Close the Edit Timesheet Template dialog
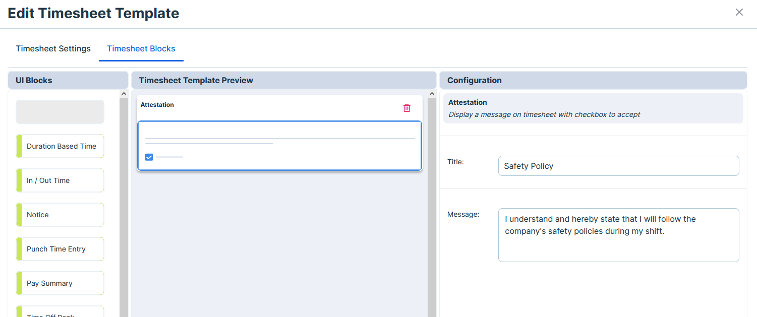The height and width of the screenshot is (317, 757). pos(739,13)
